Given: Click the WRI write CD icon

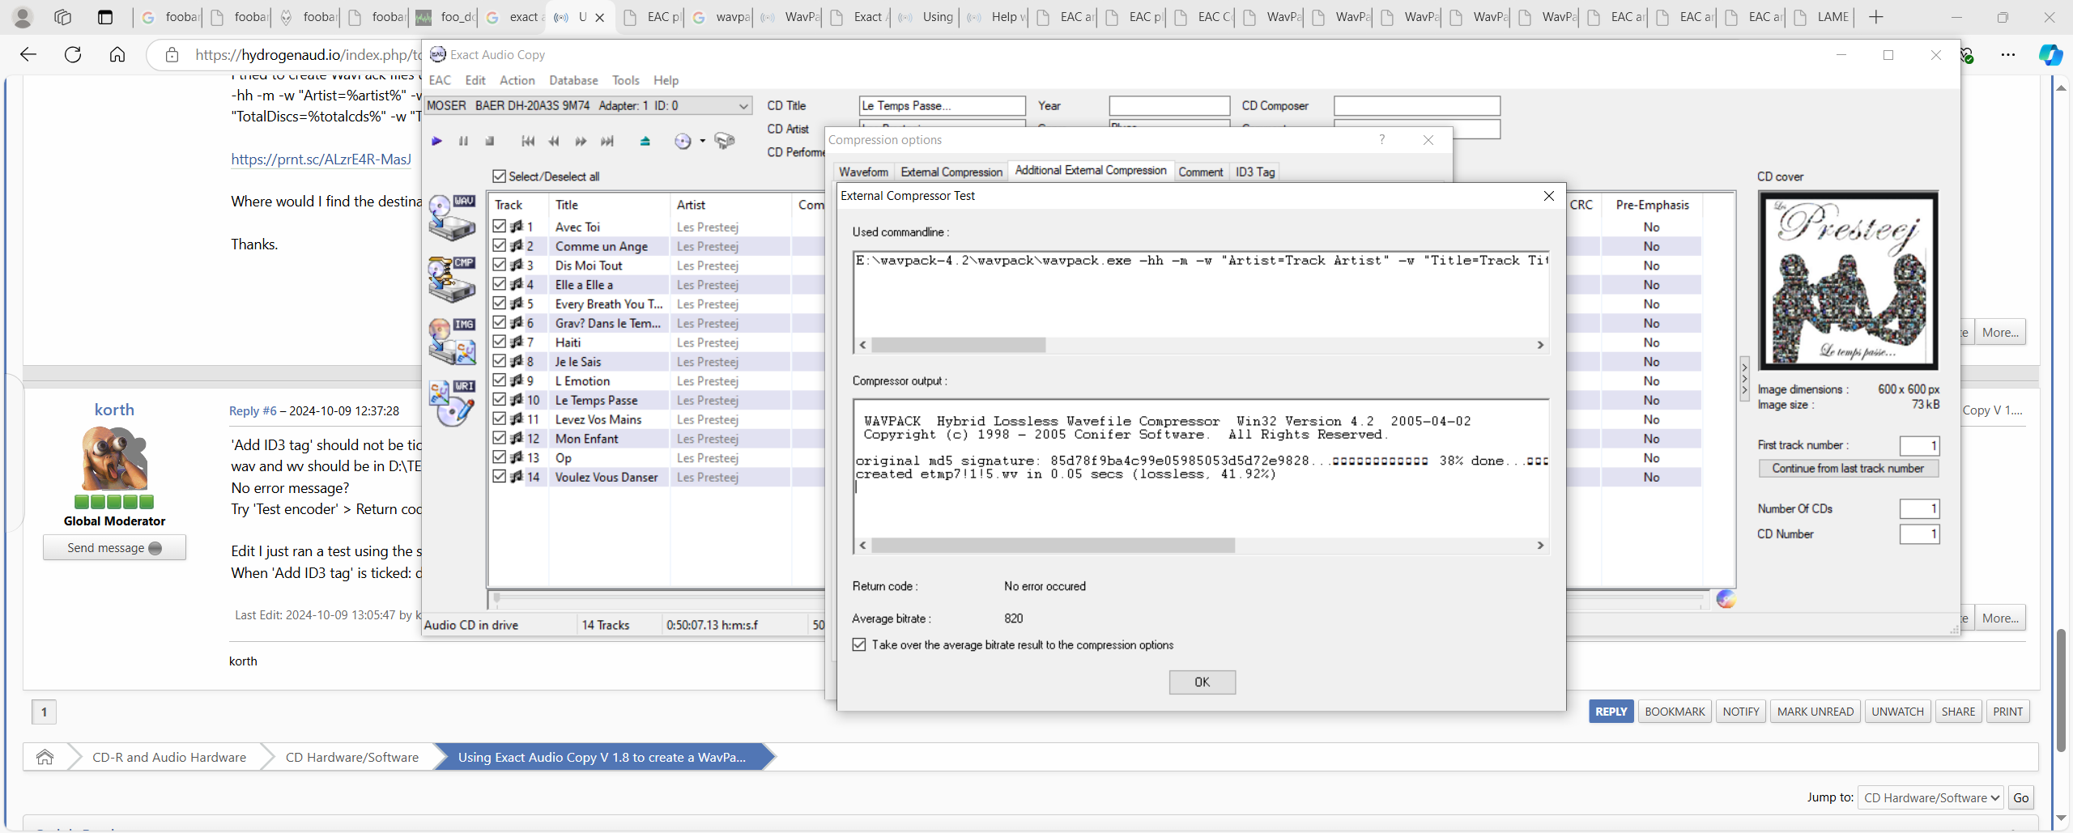Looking at the screenshot, I should (x=452, y=402).
